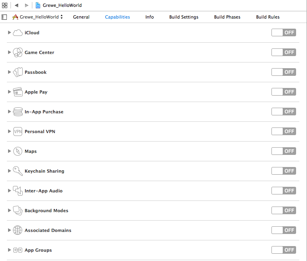Click the Personal VPN icon
The height and width of the screenshot is (261, 307).
pos(18,132)
